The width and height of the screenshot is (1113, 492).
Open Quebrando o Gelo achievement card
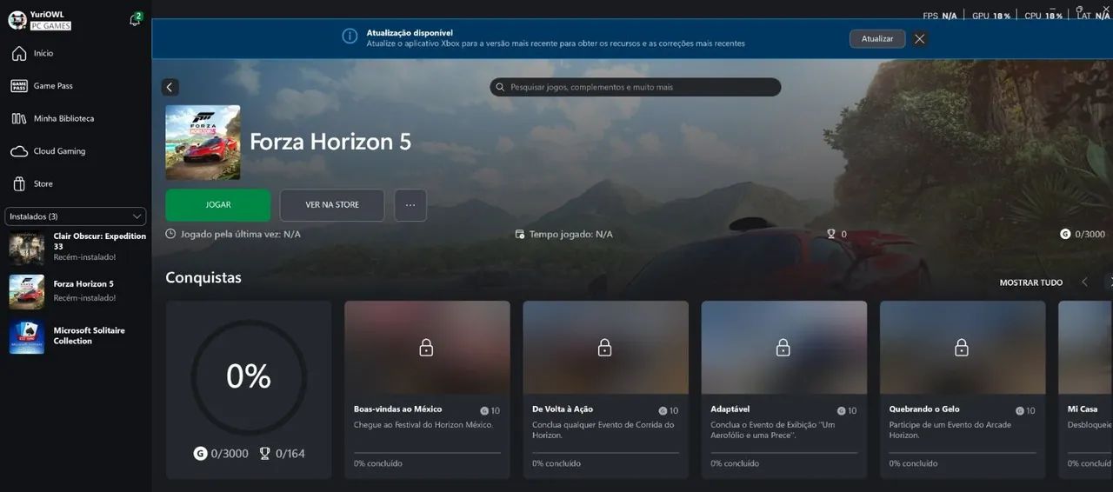point(963,389)
